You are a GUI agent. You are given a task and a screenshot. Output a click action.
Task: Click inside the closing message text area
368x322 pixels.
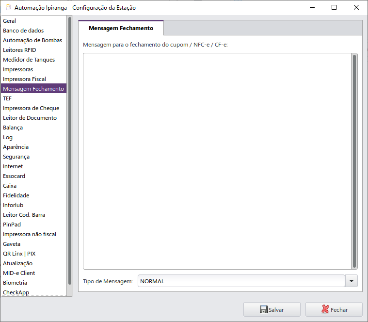tap(217, 161)
